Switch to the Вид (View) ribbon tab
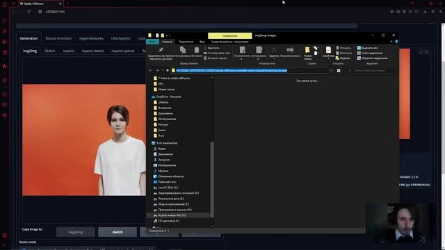Viewport: 445px width, 250px height. [202, 42]
